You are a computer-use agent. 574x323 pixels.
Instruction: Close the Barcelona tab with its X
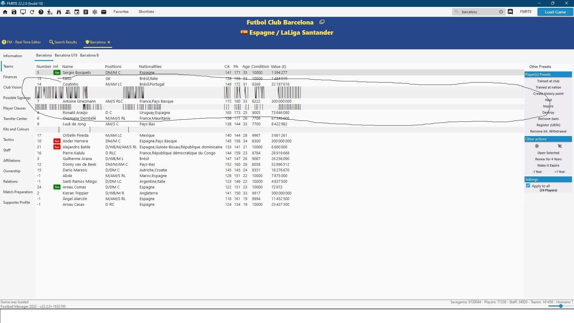tap(109, 42)
